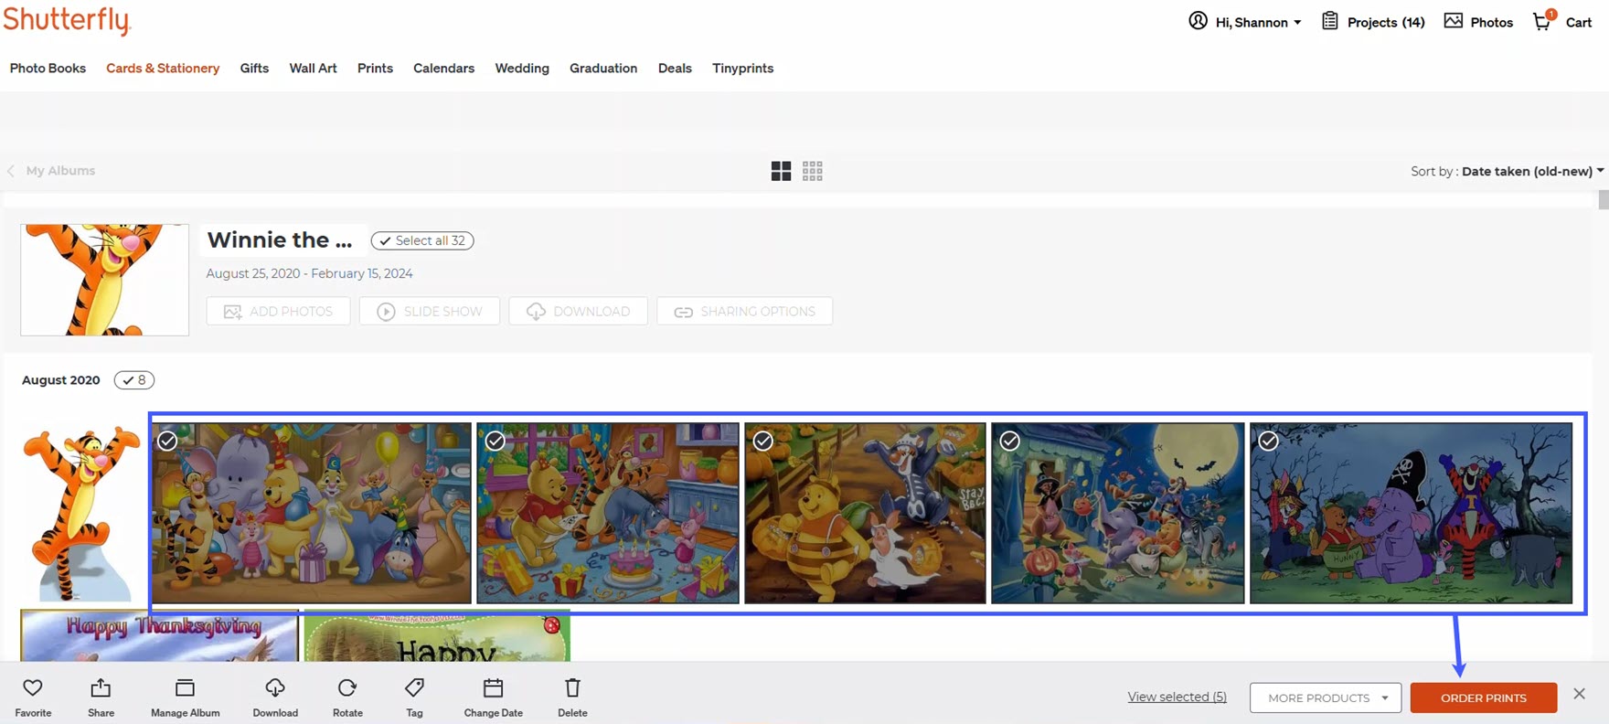
Task: Open Sharing Options
Action: pyautogui.click(x=744, y=311)
